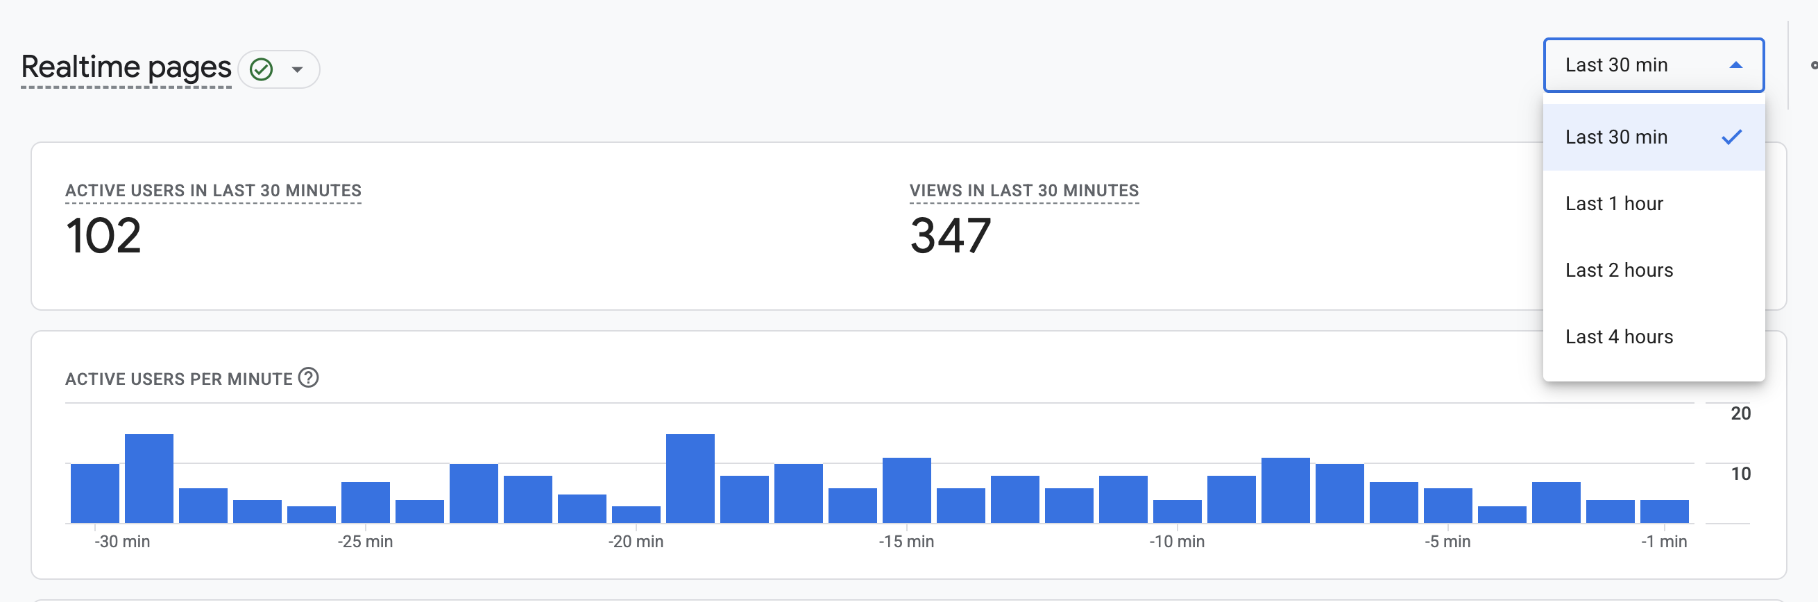Image resolution: width=1818 pixels, height=602 pixels.
Task: Choose the Last 4 hours option
Action: (x=1653, y=336)
